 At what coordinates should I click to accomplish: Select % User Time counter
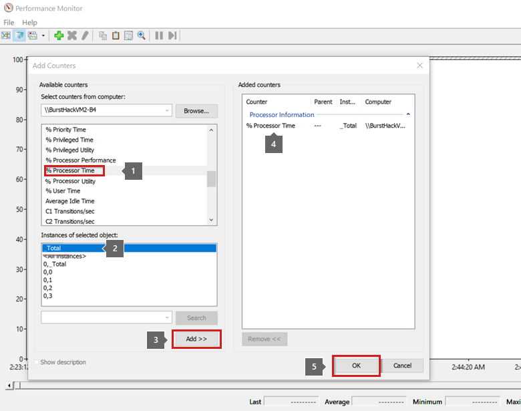(63, 191)
